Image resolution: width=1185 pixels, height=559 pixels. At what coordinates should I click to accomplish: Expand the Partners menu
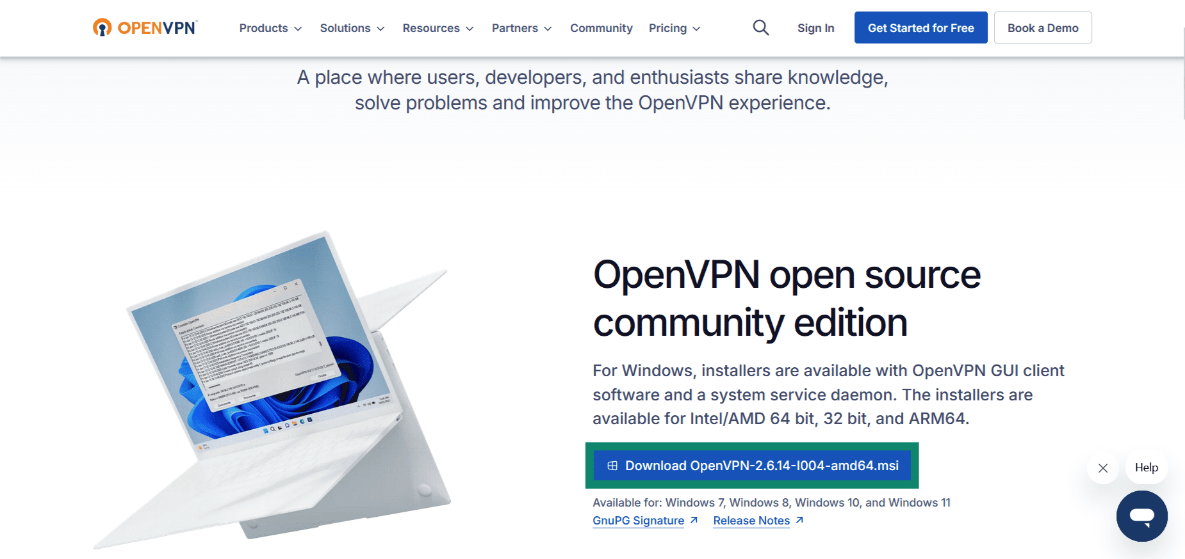[x=521, y=28]
